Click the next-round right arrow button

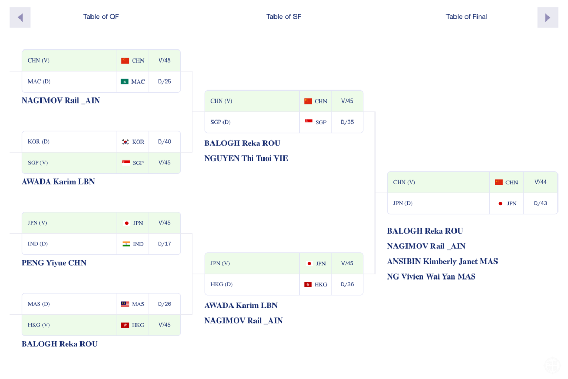click(x=547, y=17)
